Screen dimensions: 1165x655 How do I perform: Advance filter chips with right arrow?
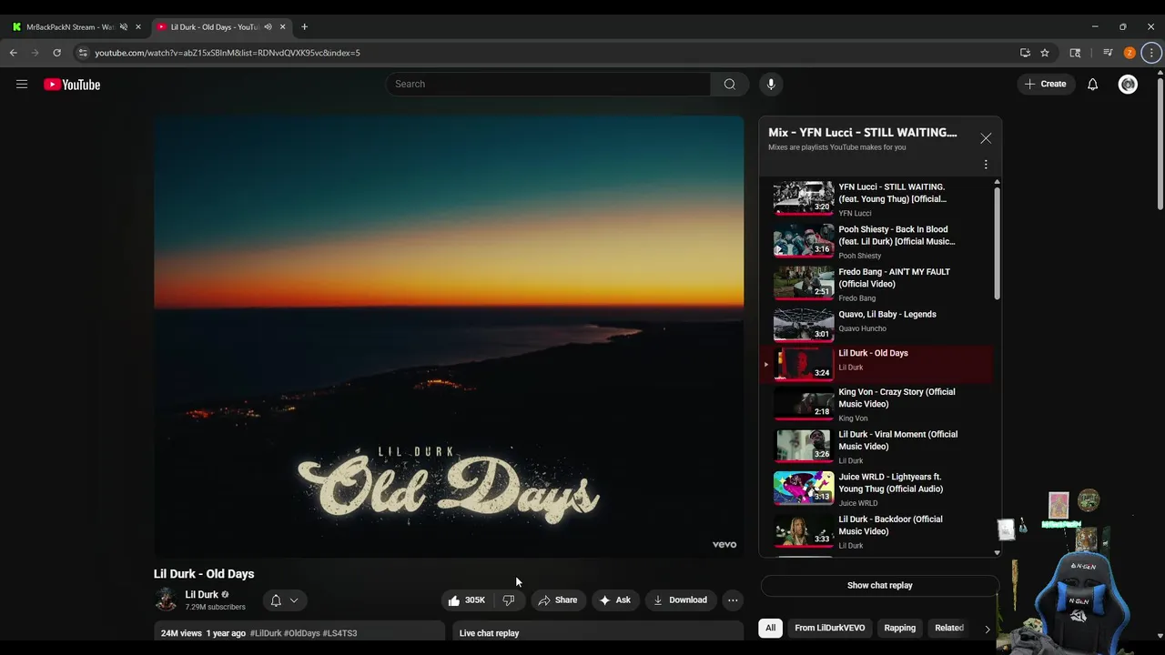987,629
